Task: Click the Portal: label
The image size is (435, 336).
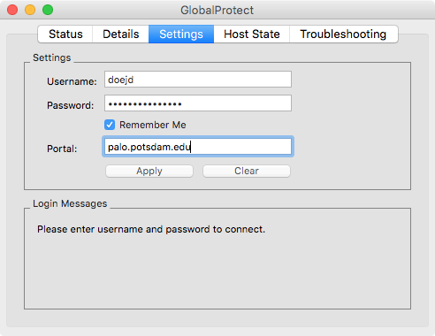Action: pyautogui.click(x=62, y=149)
